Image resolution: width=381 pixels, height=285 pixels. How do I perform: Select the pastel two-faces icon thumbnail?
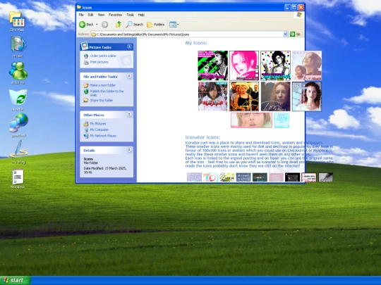coord(307,65)
